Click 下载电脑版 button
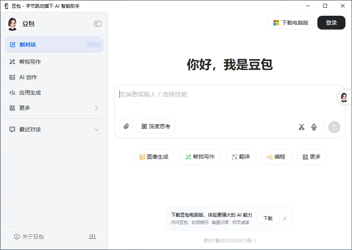The height and width of the screenshot is (250, 352). (x=291, y=23)
